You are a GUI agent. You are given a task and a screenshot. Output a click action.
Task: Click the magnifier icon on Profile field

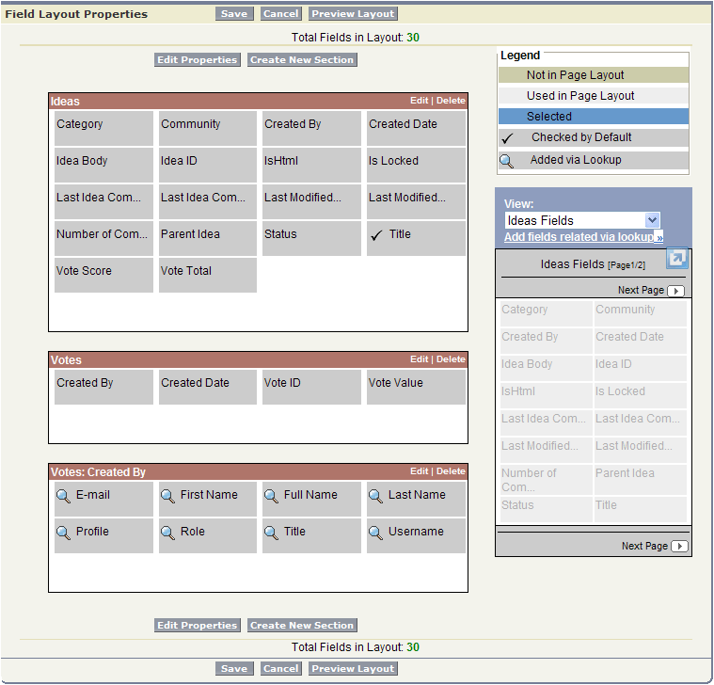point(64,533)
